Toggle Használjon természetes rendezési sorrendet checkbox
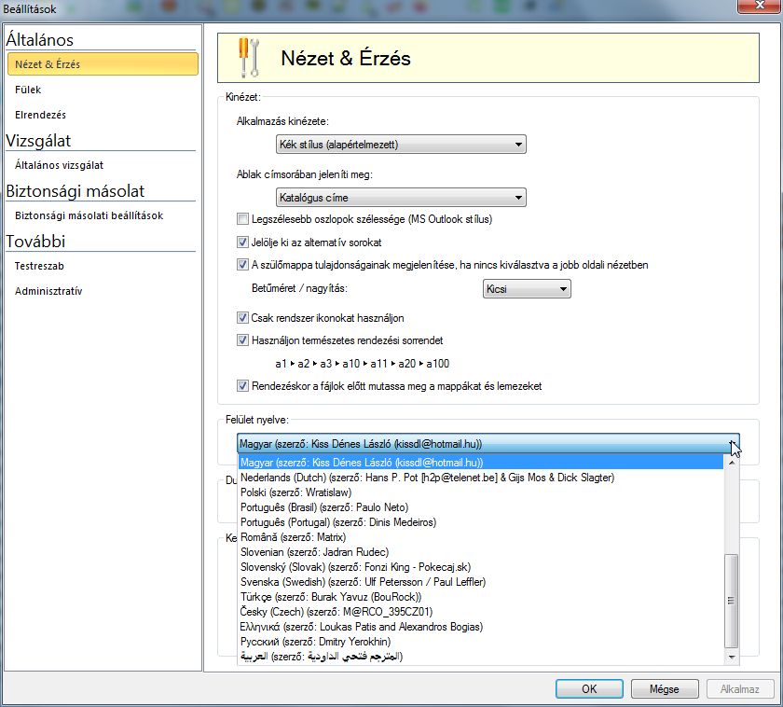Image resolution: width=783 pixels, height=707 pixels. coord(243,340)
